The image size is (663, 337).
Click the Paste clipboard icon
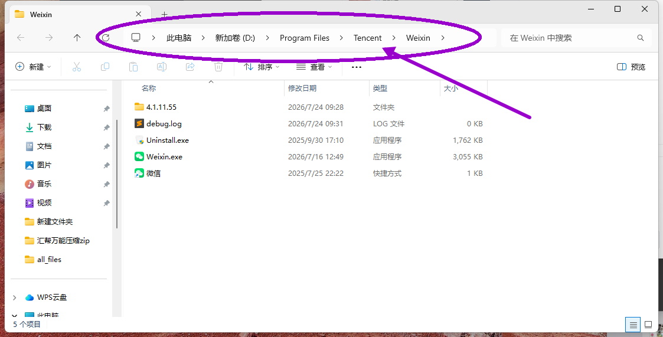coord(133,67)
